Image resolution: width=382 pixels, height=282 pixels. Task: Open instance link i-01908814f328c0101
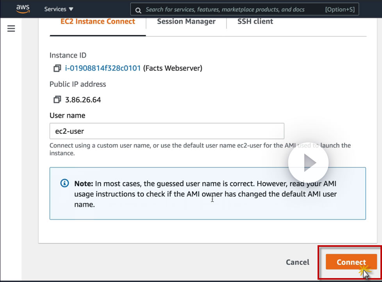pyautogui.click(x=103, y=68)
